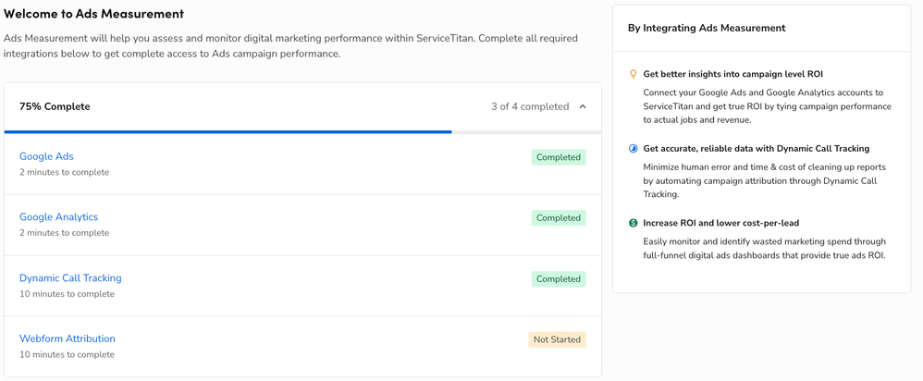923x381 pixels.
Task: Select 'Get better insights into campaign level ROI' heading
Action: tap(732, 74)
